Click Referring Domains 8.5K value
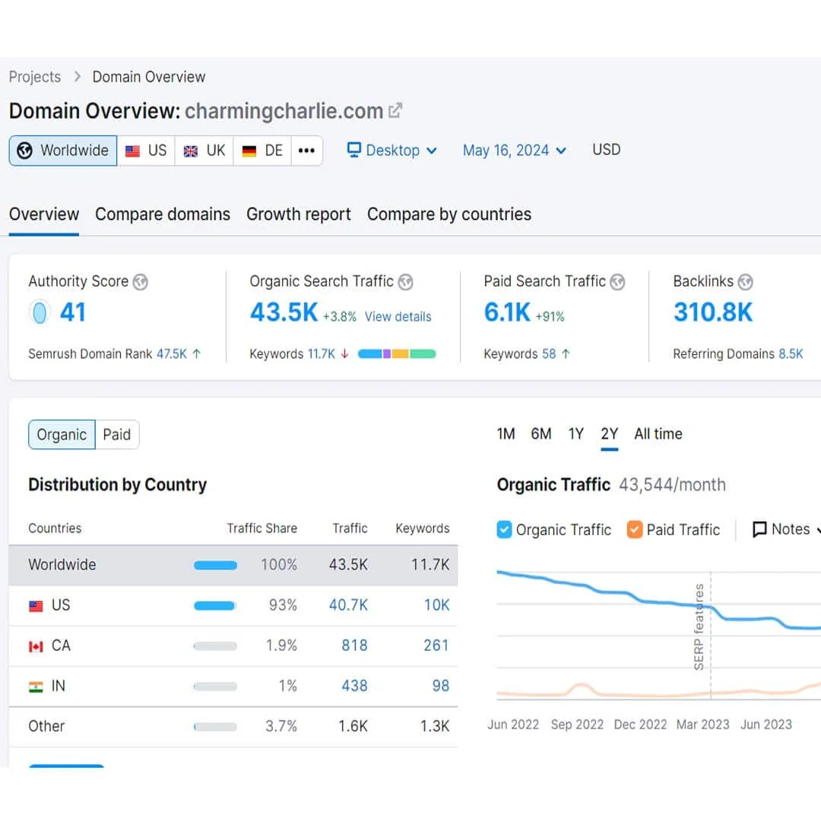The height and width of the screenshot is (821, 821). (x=791, y=354)
